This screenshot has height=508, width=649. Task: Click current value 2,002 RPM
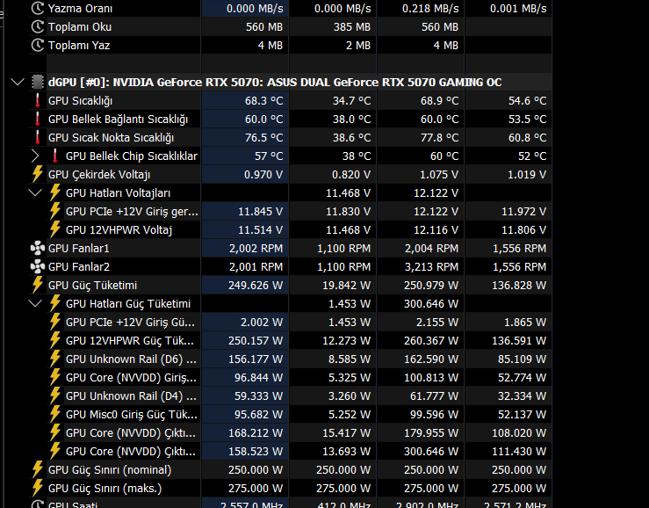click(256, 248)
